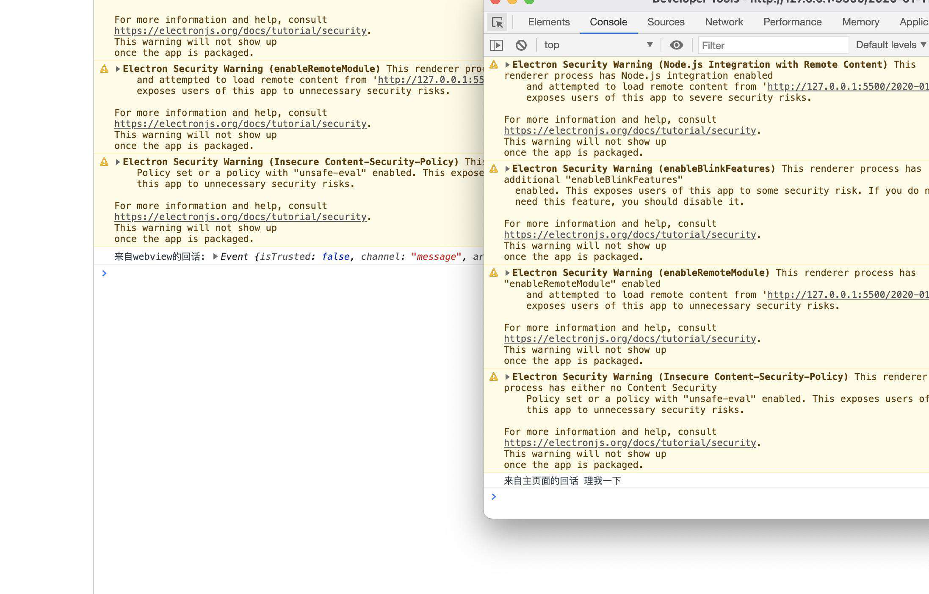Open security link under DevTools Content-Security-Policy warning
Viewport: 929px width, 594px height.
[630, 443]
